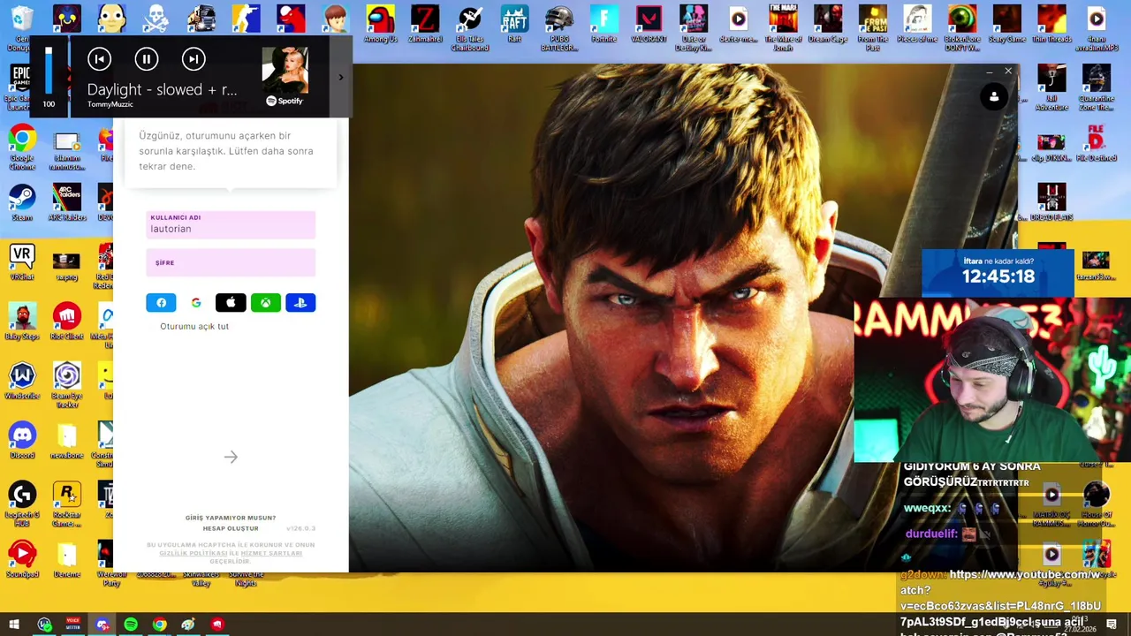Click the ŞİFRE password field

point(231,262)
